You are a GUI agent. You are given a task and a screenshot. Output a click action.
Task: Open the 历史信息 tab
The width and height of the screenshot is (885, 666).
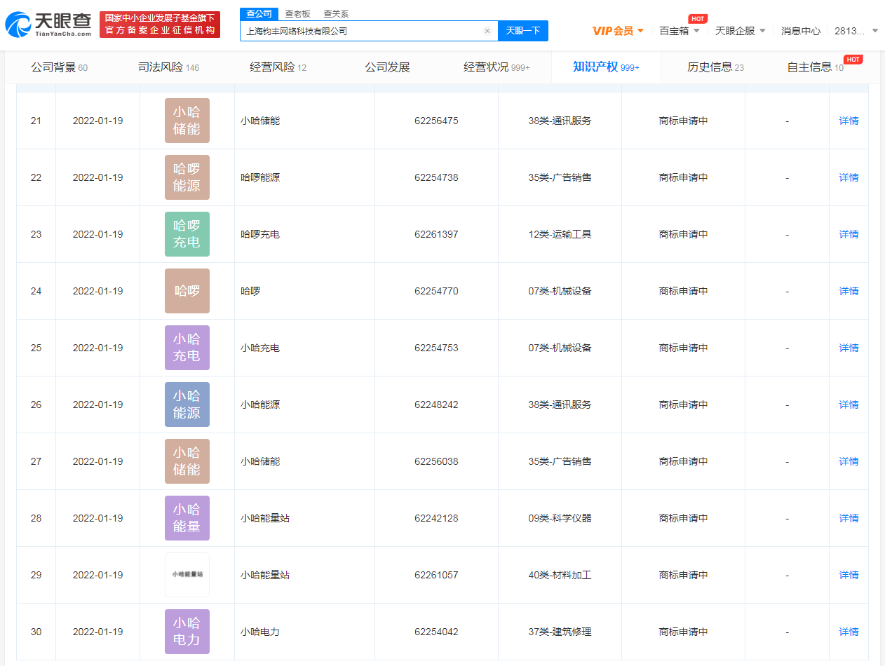point(715,67)
